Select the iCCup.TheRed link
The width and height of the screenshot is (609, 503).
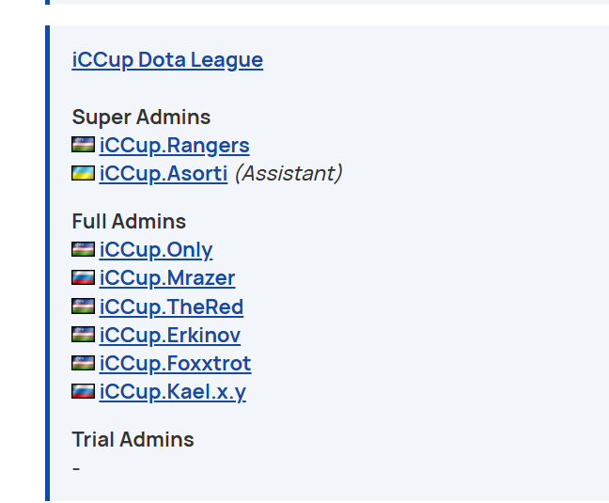click(171, 307)
